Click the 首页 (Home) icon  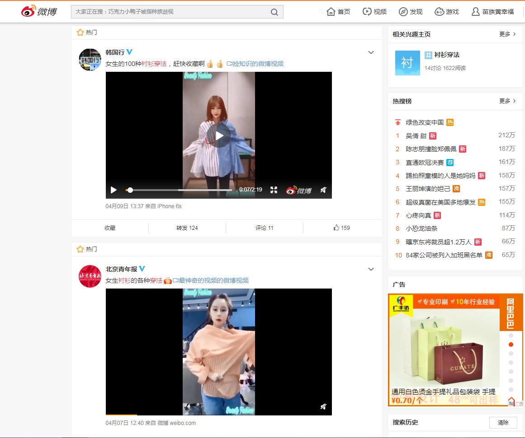pos(331,11)
